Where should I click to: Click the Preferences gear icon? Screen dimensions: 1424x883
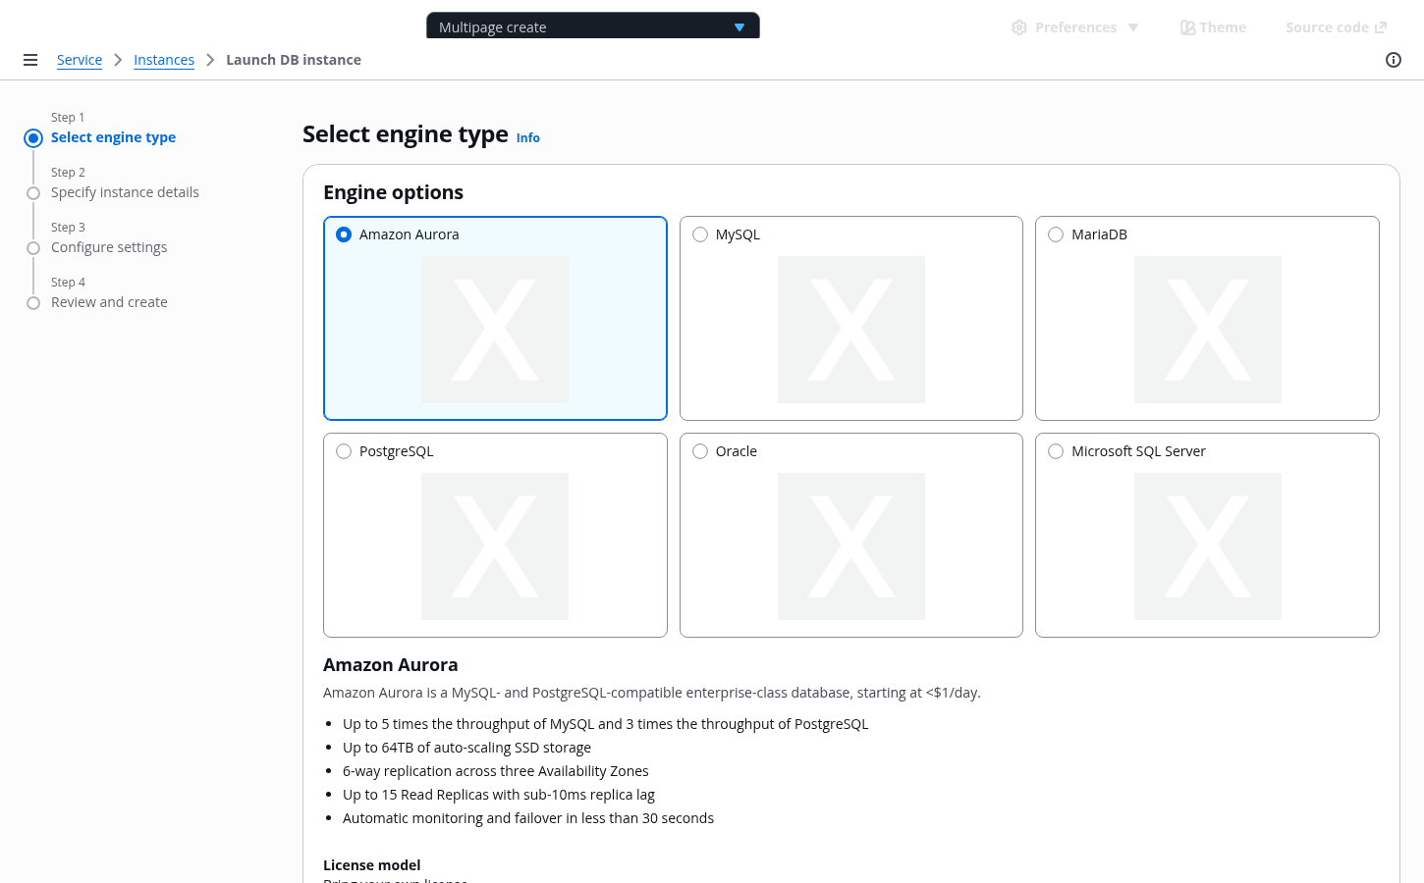pos(1019,27)
